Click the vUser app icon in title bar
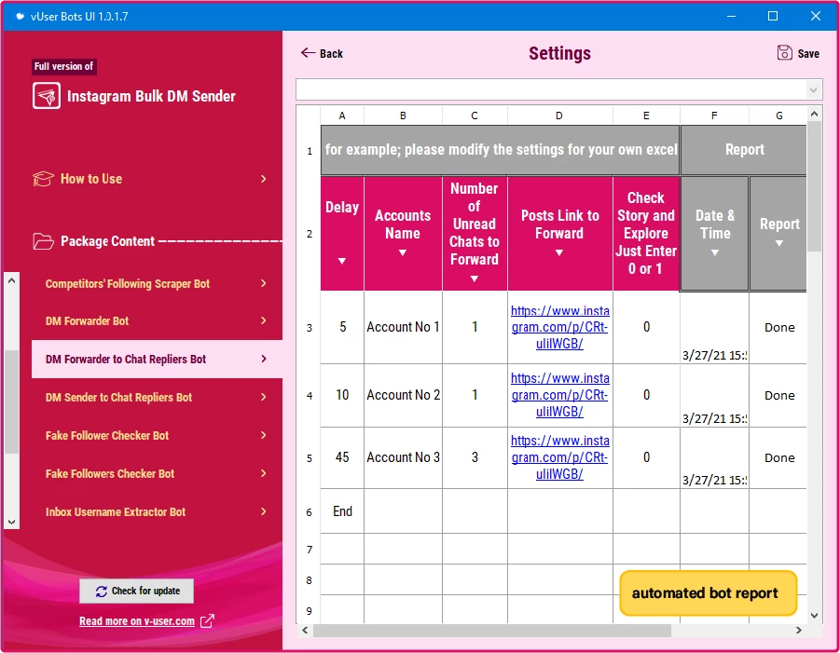This screenshot has width=840, height=653. point(20,16)
